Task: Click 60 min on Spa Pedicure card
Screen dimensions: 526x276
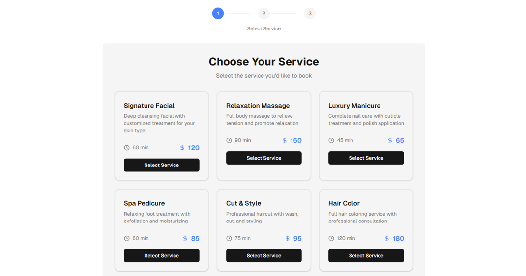Action: pos(141,238)
